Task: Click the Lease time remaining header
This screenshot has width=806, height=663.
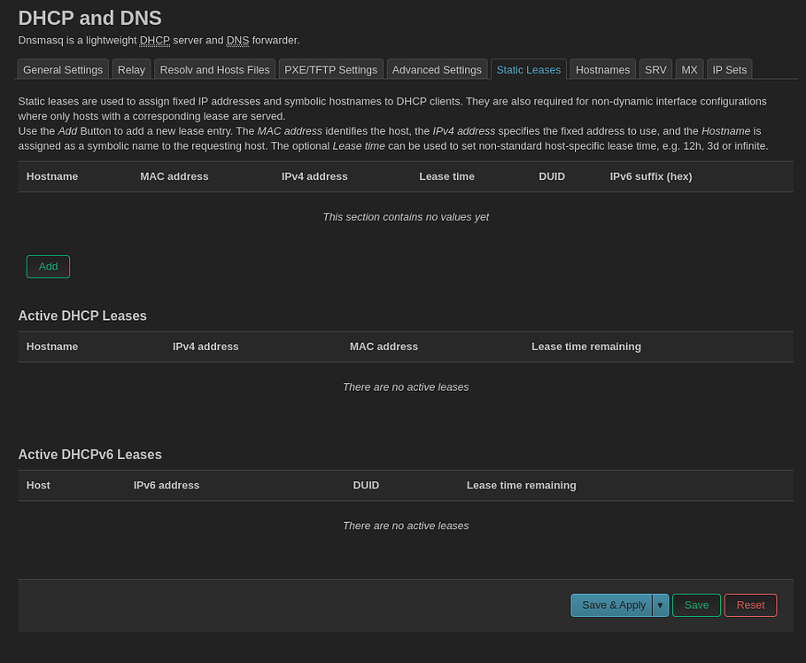Action: [x=586, y=347]
